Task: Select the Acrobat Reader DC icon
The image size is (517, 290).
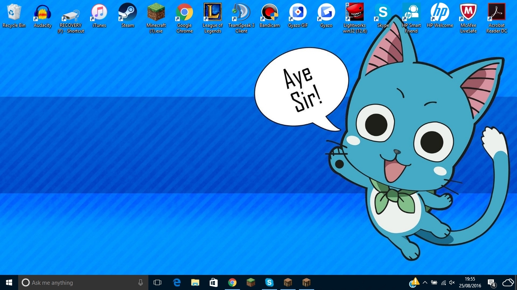Action: pyautogui.click(x=497, y=19)
